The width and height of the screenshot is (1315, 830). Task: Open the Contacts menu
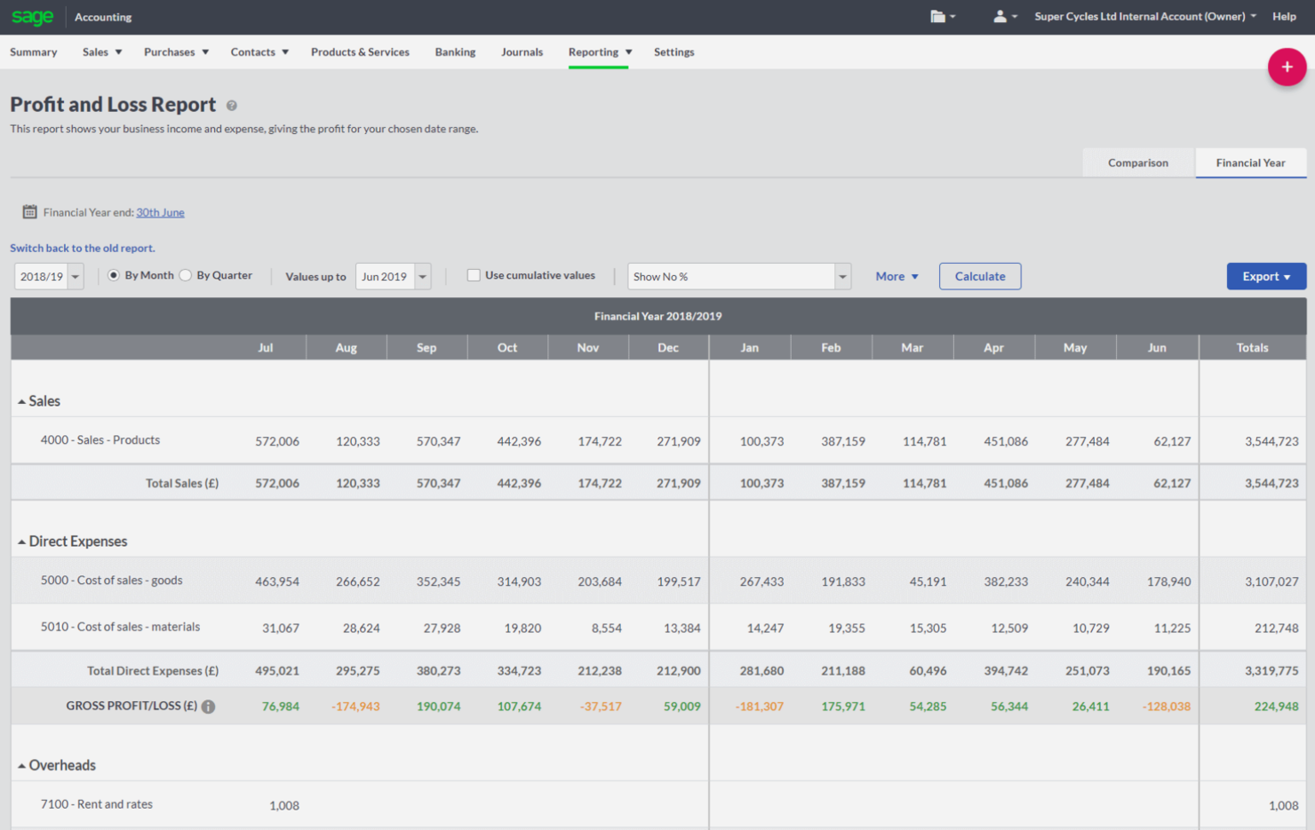pyautogui.click(x=259, y=52)
